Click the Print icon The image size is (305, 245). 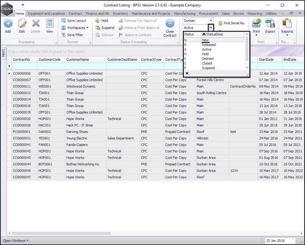(x=256, y=24)
